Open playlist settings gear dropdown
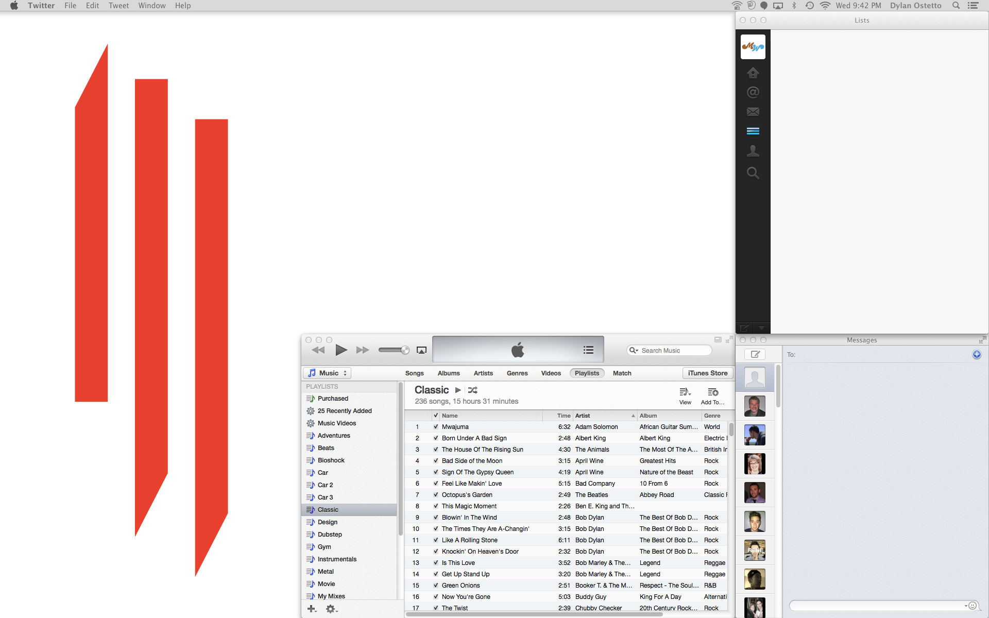 tap(331, 609)
